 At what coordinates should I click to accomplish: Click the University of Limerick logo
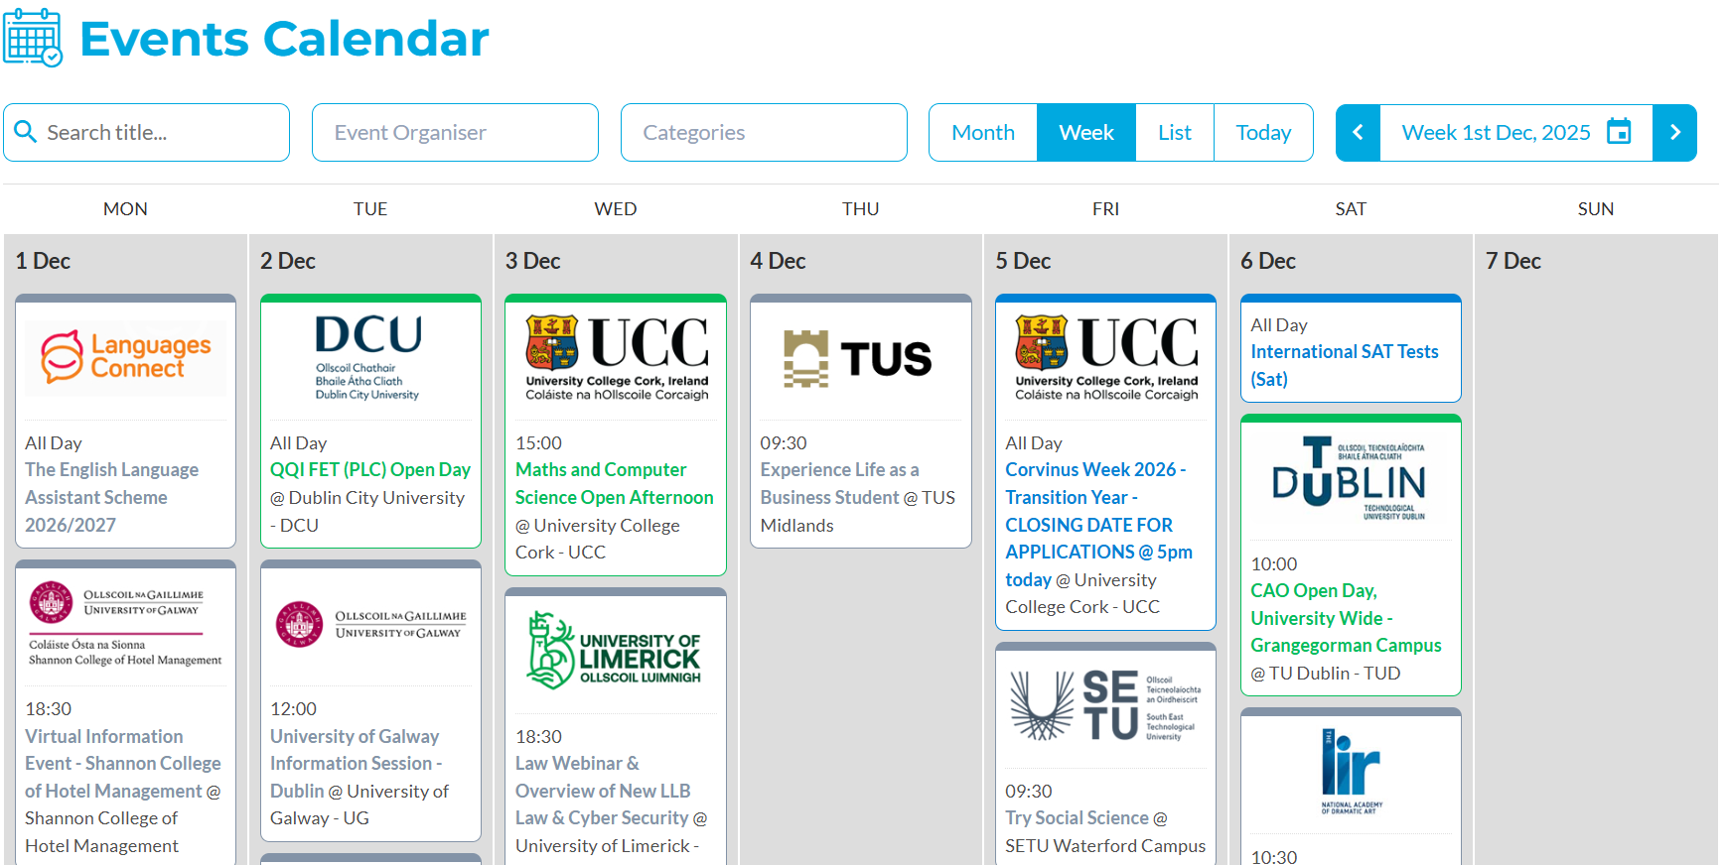(x=616, y=651)
